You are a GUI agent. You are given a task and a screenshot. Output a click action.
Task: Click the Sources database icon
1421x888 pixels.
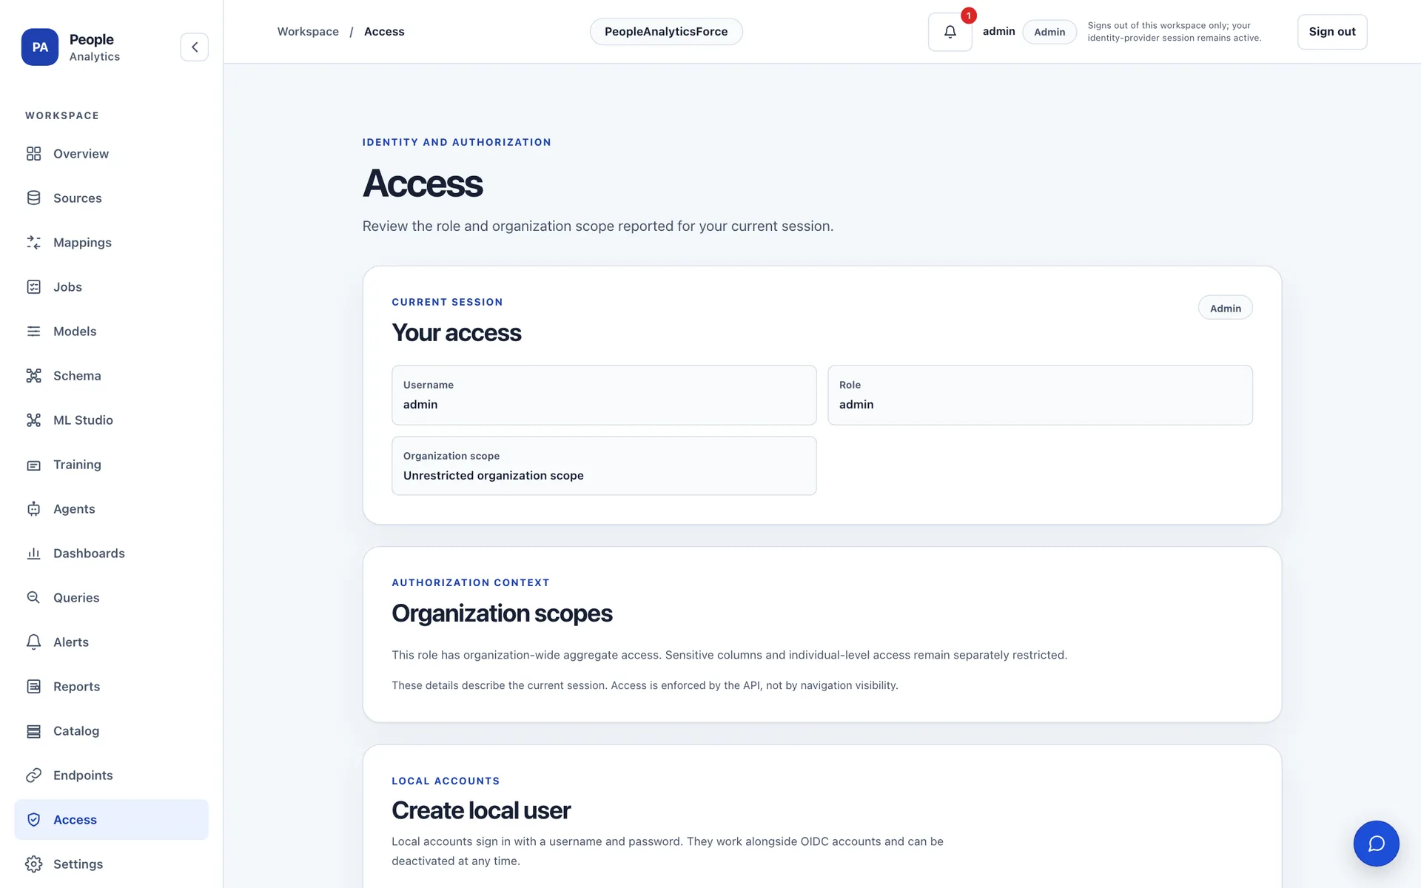pyautogui.click(x=33, y=198)
